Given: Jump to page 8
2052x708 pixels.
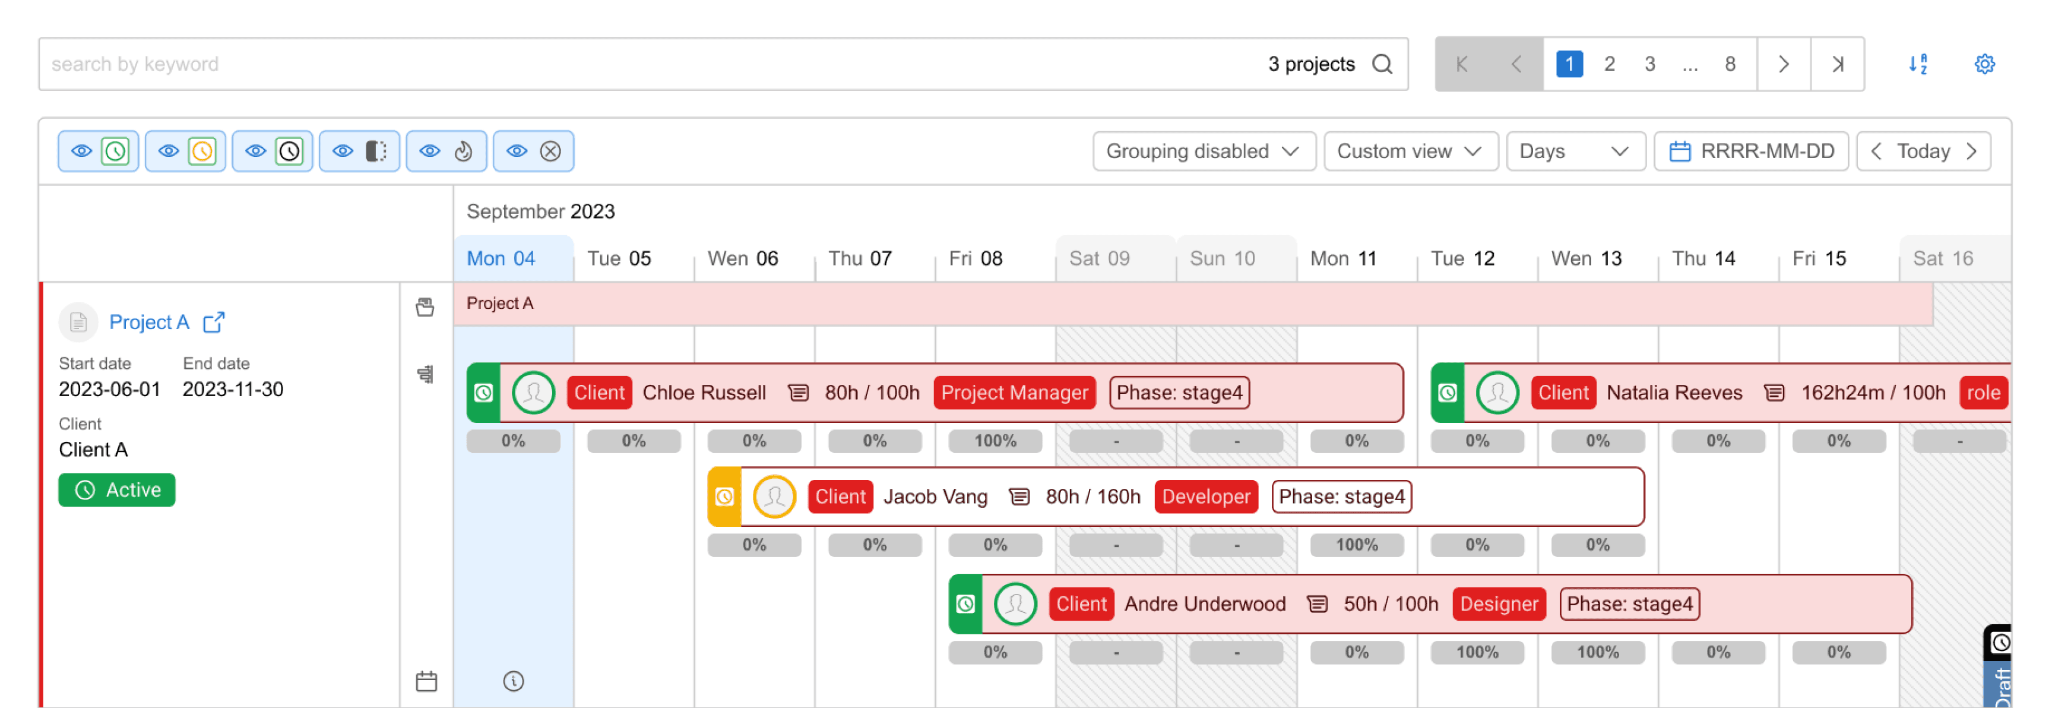Looking at the screenshot, I should (x=1730, y=64).
